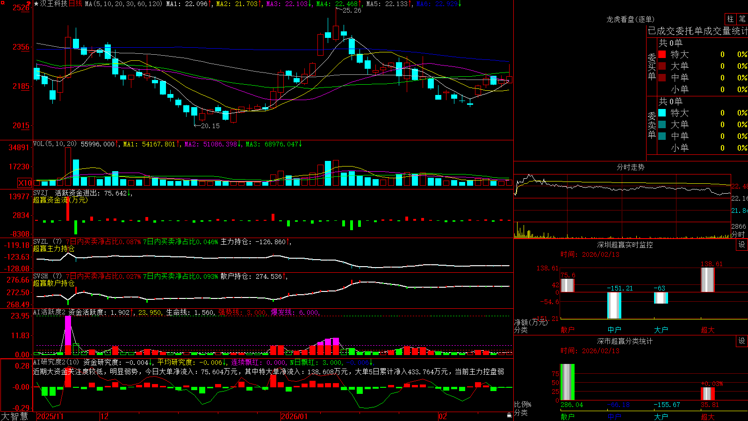
Task: Click the 委买单 section label
Action: pos(652,66)
